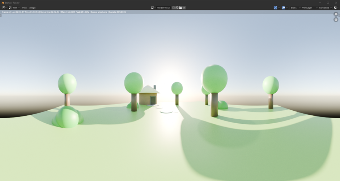Expand the Slot 1 dropdown
This screenshot has height=181, width=340.
tap(295, 8)
